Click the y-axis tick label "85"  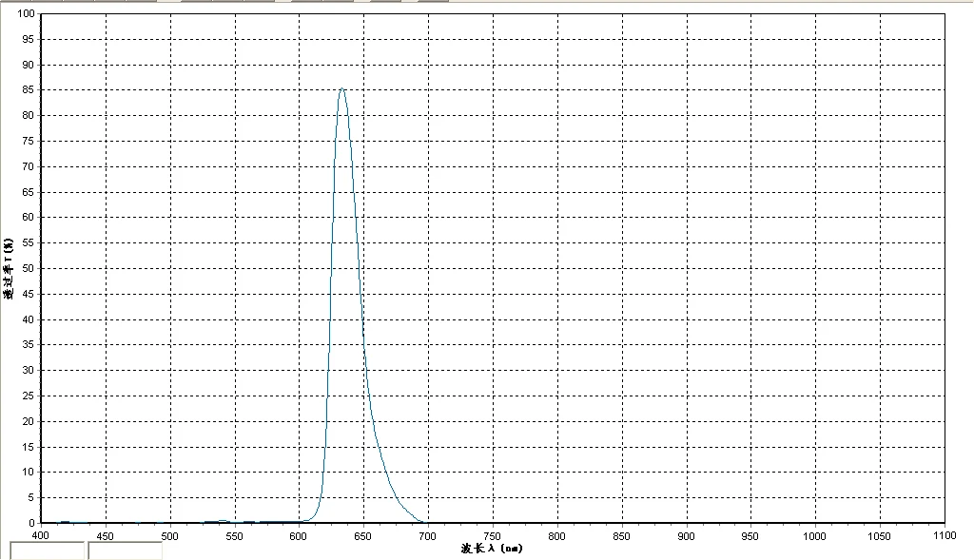click(28, 89)
